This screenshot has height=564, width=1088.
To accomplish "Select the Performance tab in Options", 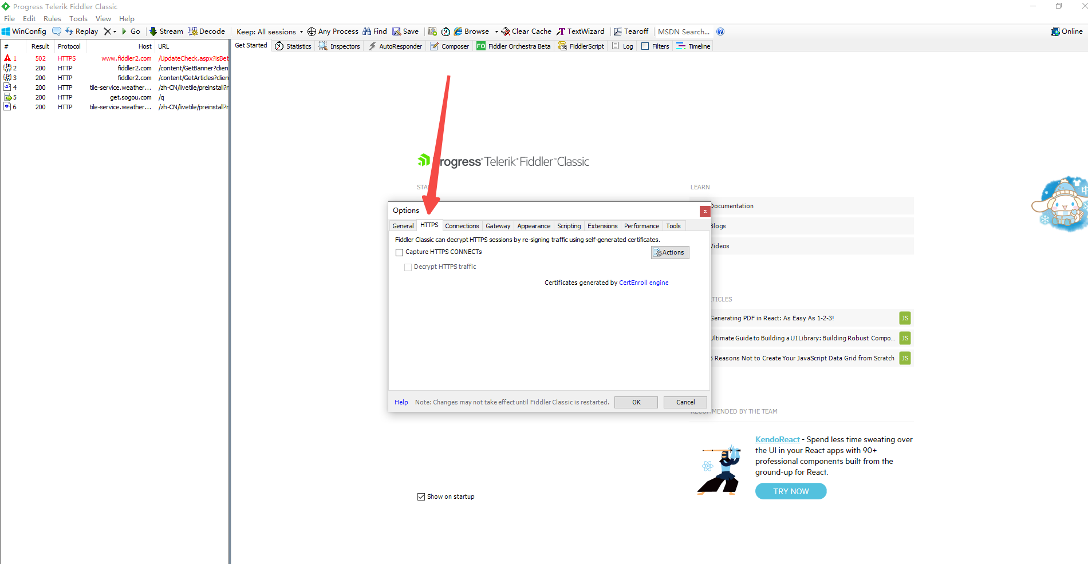I will (x=642, y=226).
